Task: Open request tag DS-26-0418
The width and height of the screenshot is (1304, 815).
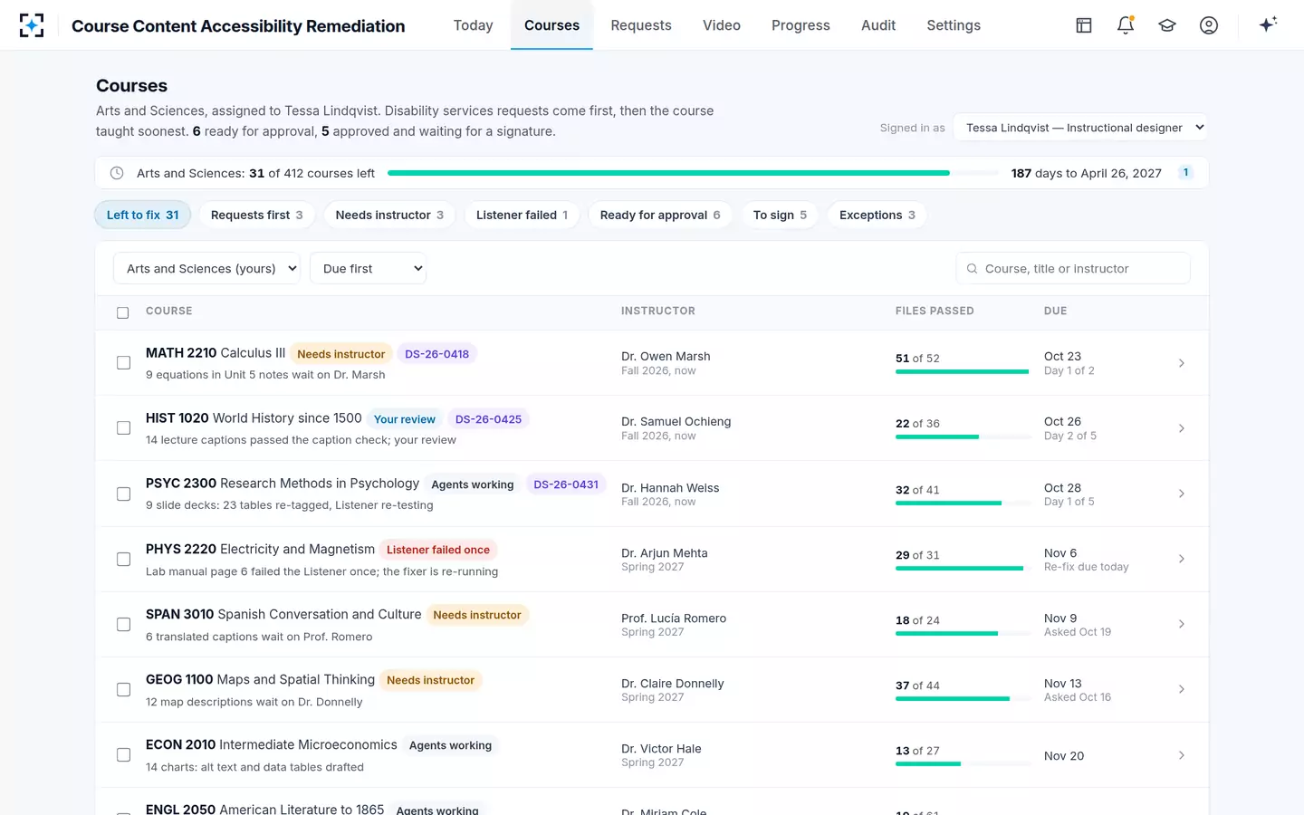Action: click(436, 354)
